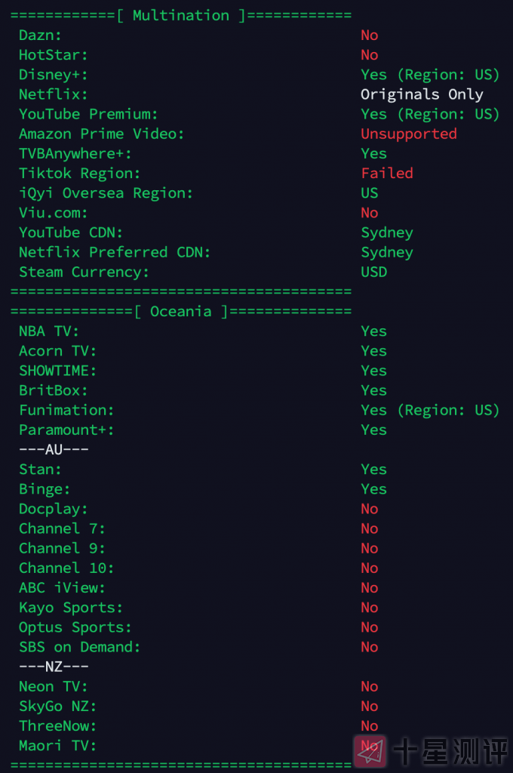
Task: Click the Kayo Sports label
Action: tap(70, 608)
